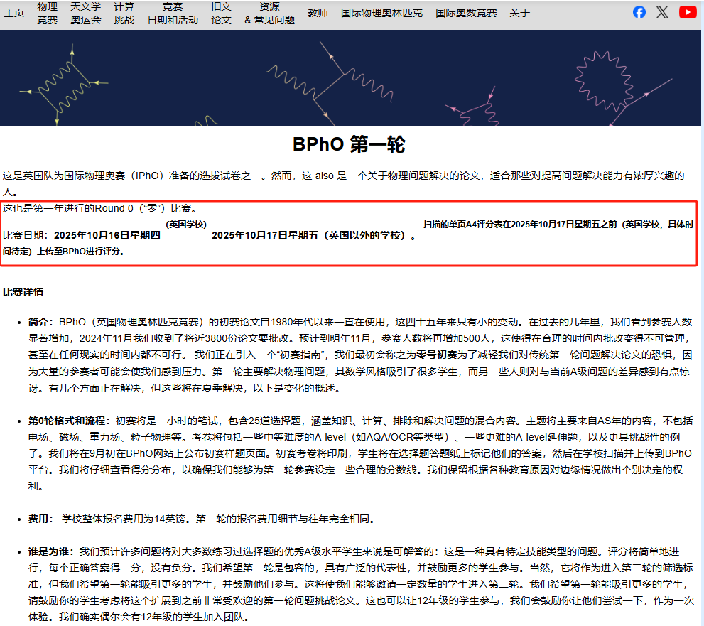Viewport: 704px width, 626px height.
Task: Click the bold 零号初赛 text
Action: point(436,355)
